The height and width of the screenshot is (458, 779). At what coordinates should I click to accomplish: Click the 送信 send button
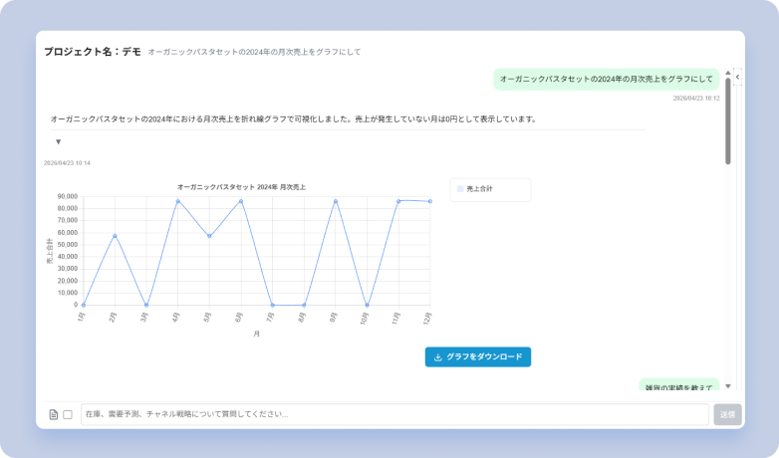coord(727,414)
